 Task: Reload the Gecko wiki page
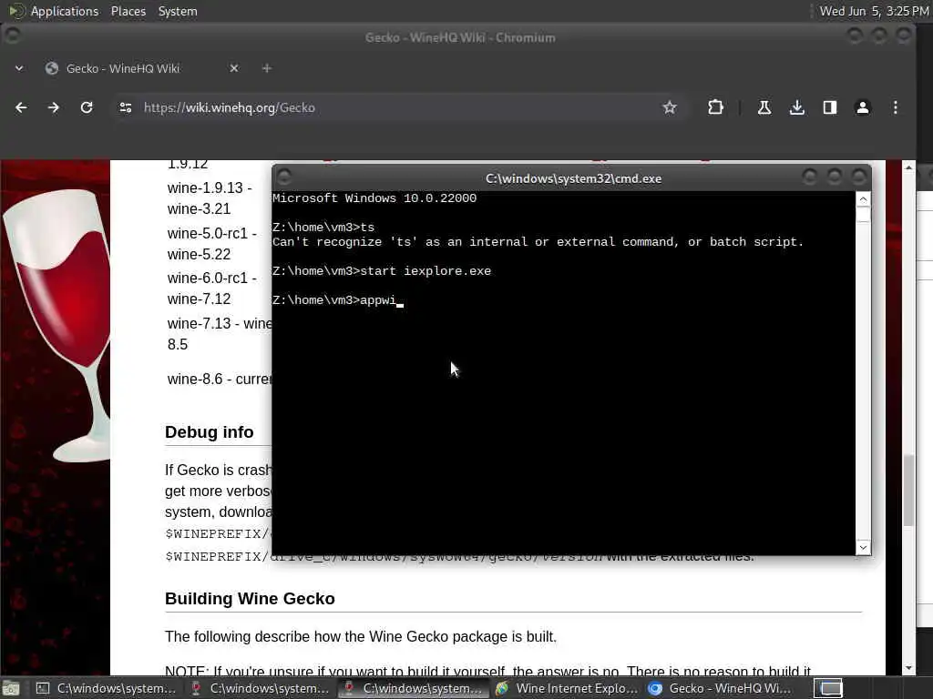click(87, 107)
